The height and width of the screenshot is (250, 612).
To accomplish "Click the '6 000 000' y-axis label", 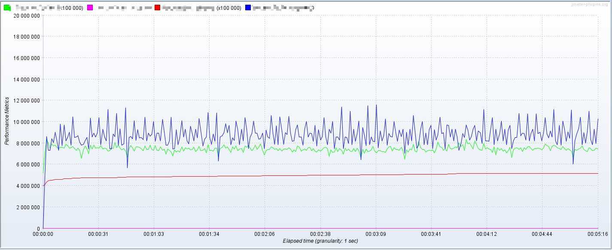I will coord(29,165).
